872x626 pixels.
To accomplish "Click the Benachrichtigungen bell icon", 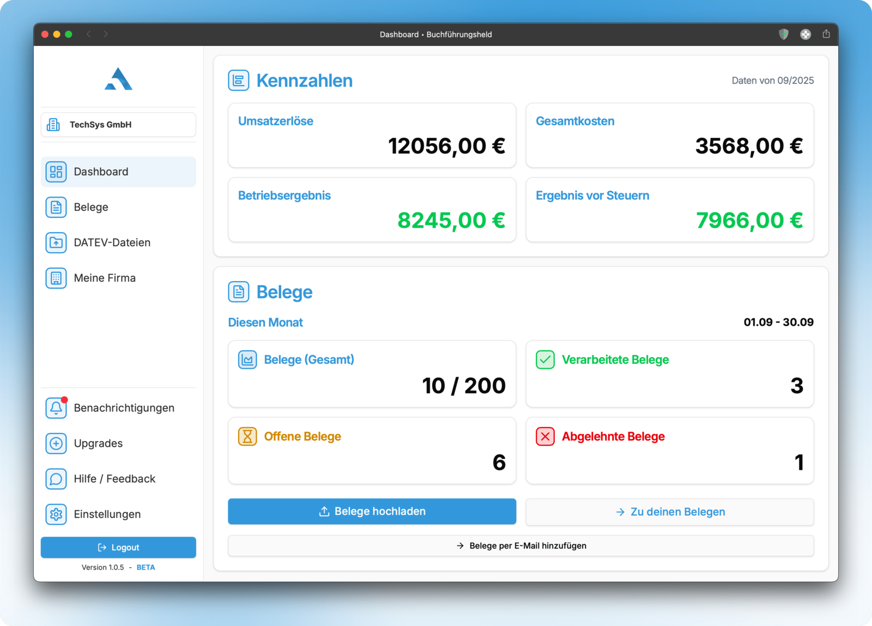I will pos(56,408).
